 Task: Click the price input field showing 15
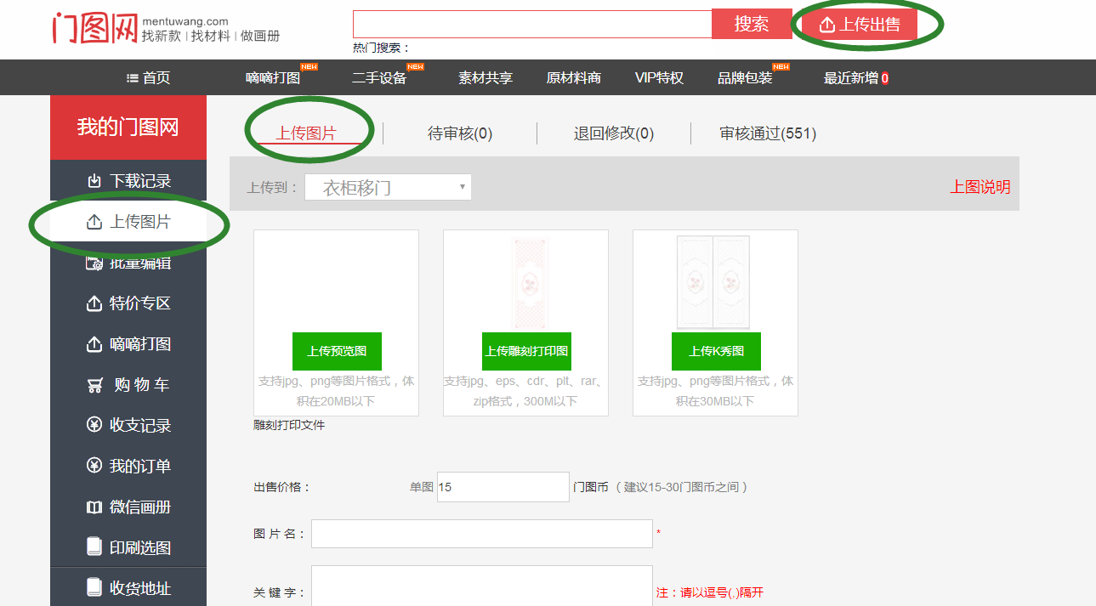pos(503,487)
